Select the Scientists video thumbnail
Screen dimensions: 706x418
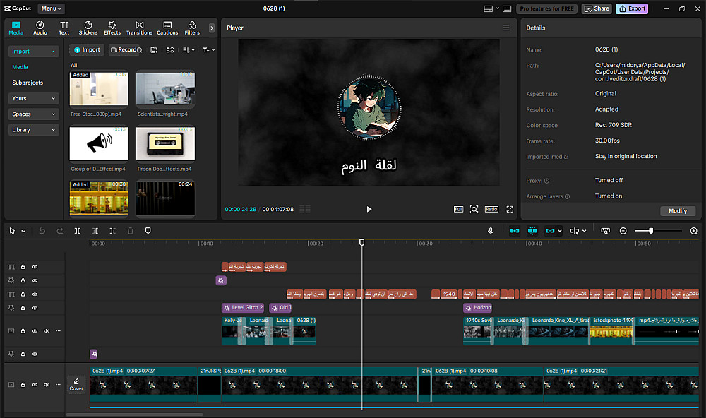point(165,89)
